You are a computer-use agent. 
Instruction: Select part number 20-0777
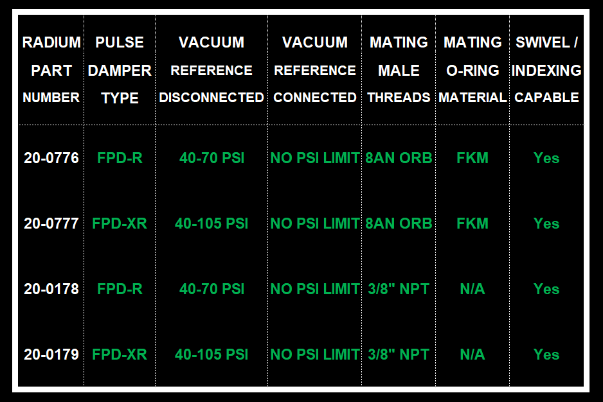(x=51, y=223)
